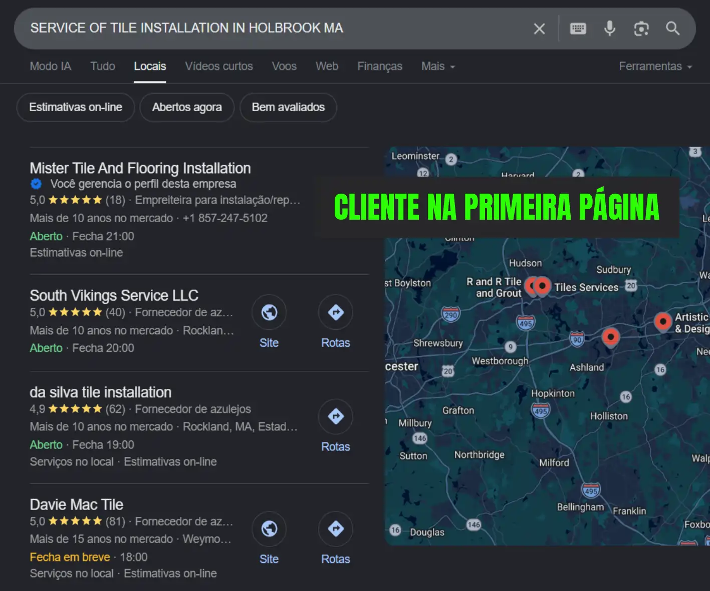Screen dimensions: 710x591
Task: Switch to Vídeos curtos tab
Action: pyautogui.click(x=219, y=66)
